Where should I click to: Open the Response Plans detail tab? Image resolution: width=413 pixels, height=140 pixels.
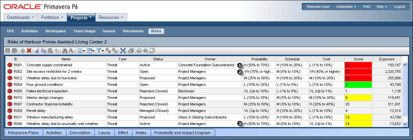pyautogui.click(x=23, y=133)
